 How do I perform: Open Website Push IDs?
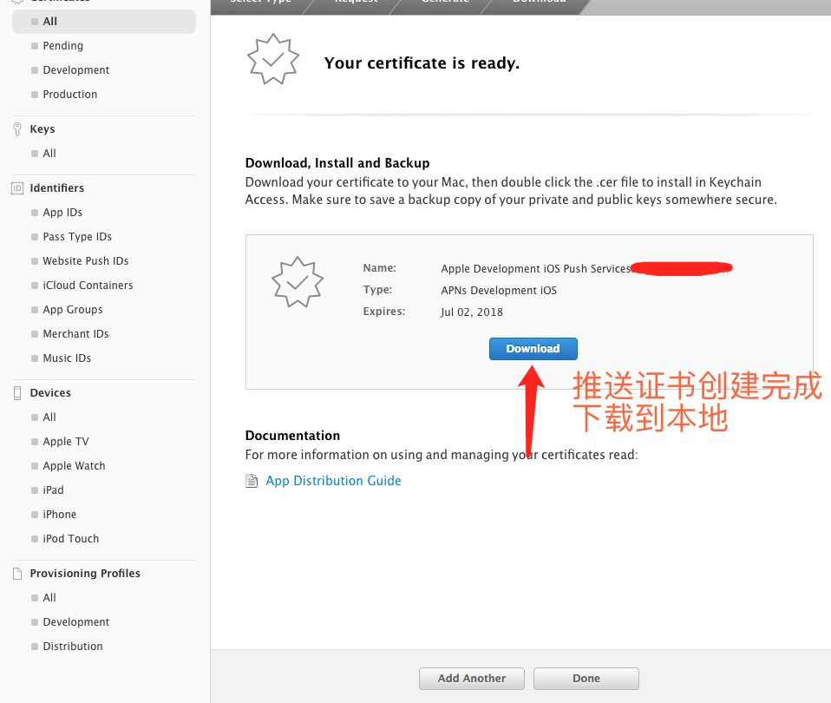(x=85, y=261)
